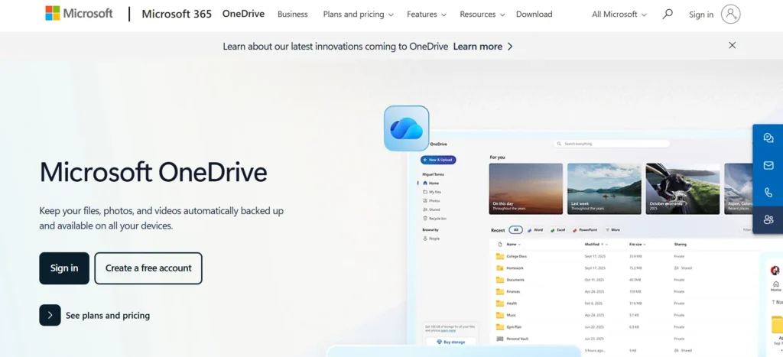Click the New & Upload button
The height and width of the screenshot is (357, 783).
pos(438,160)
